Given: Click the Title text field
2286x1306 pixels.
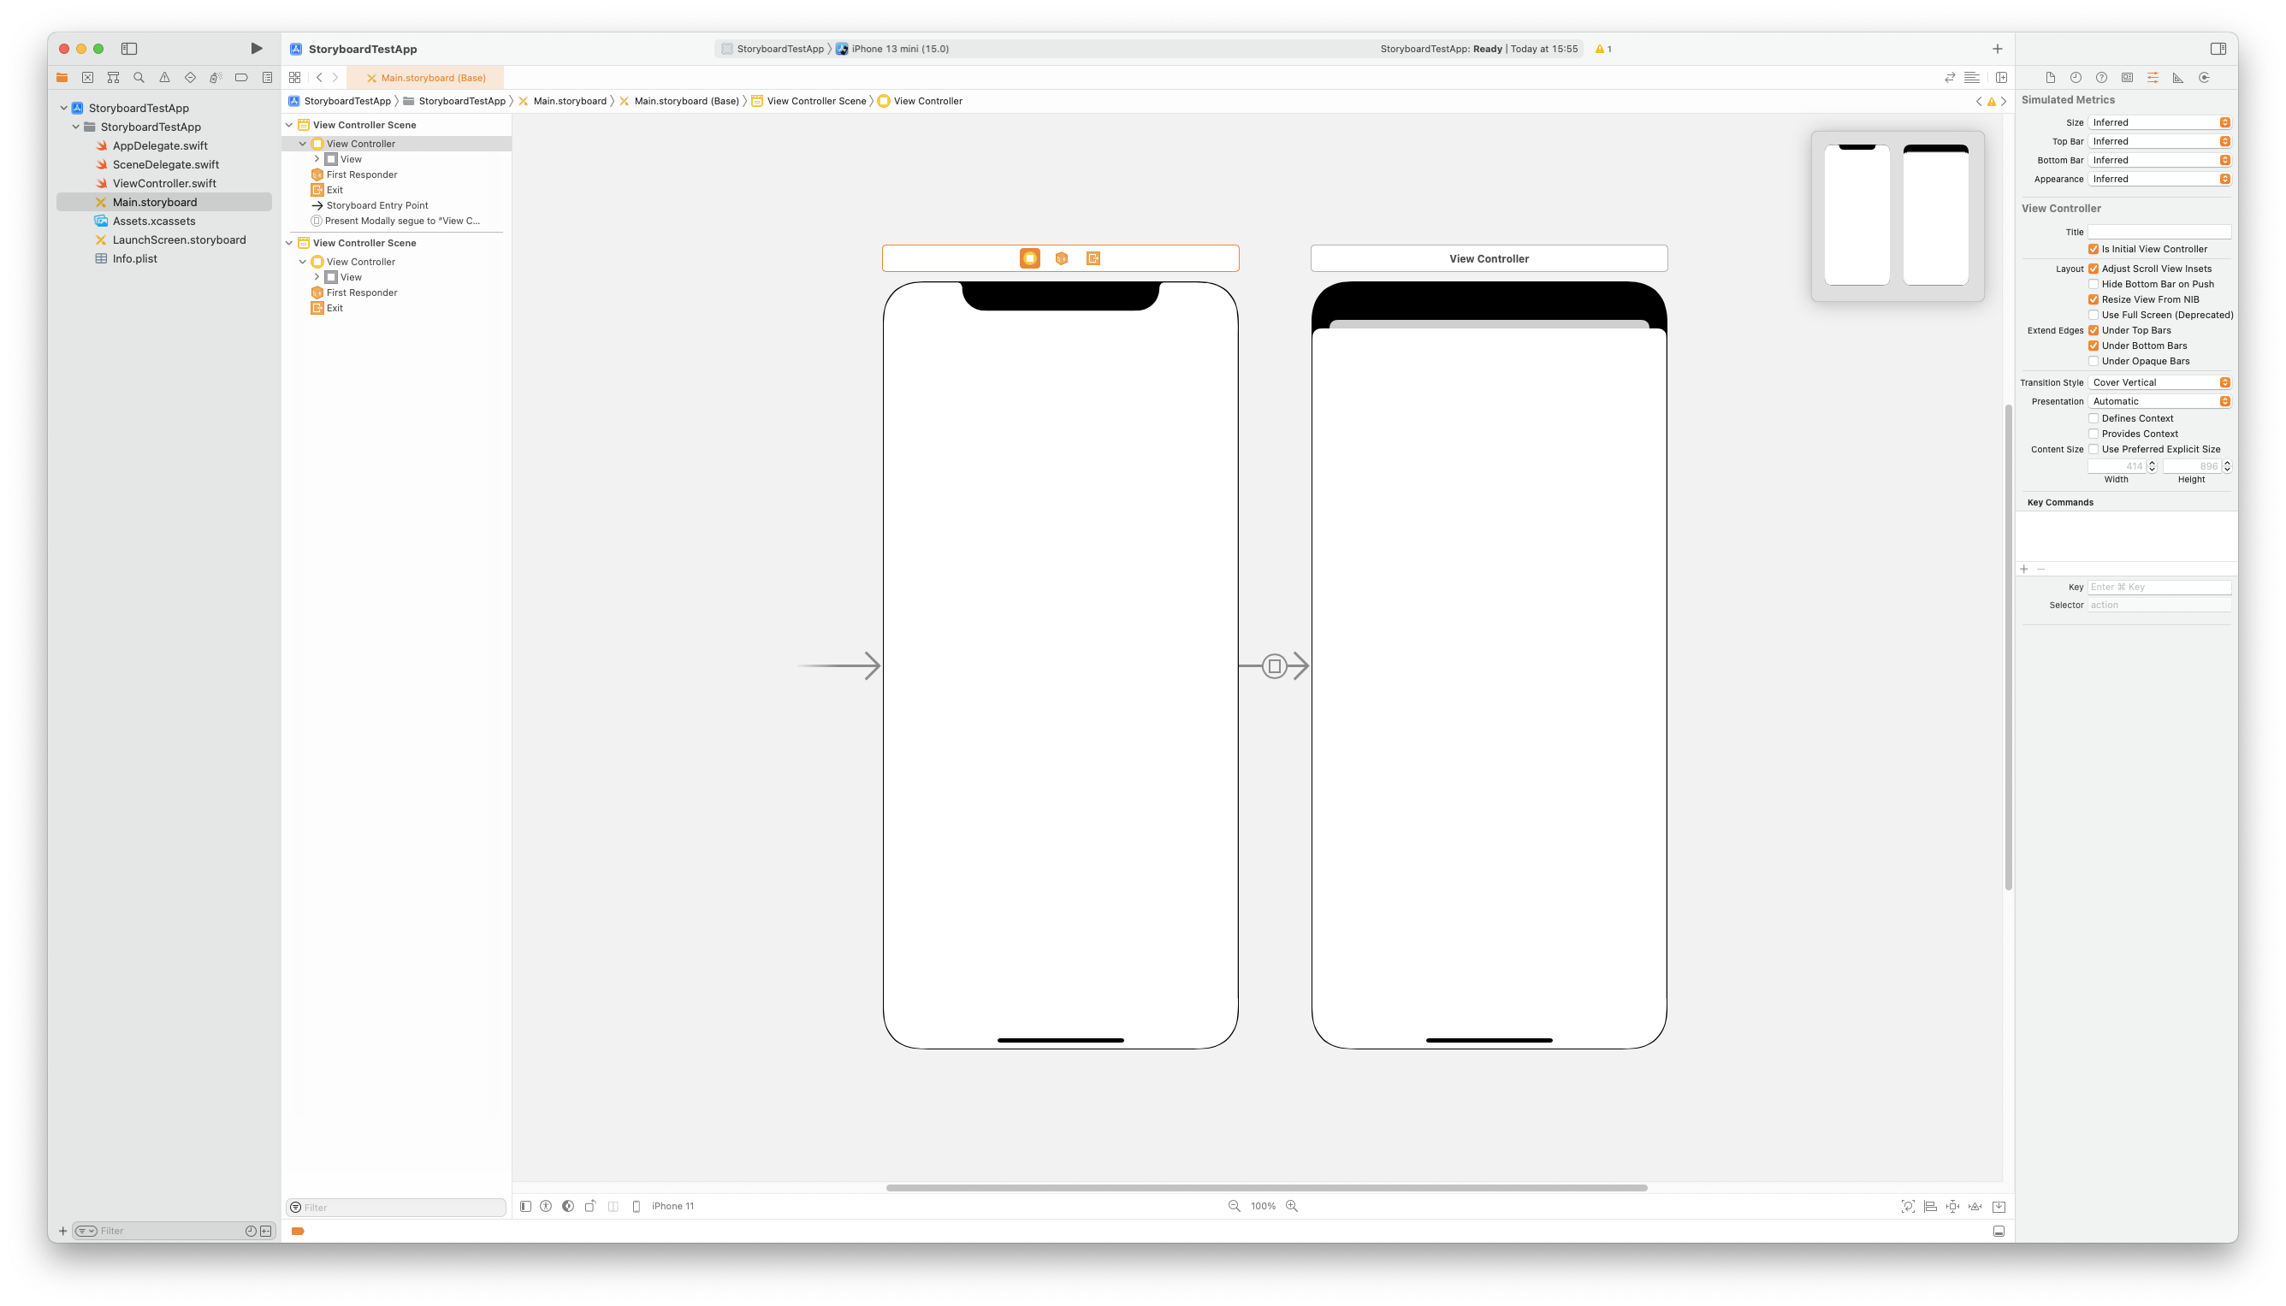Looking at the screenshot, I should click(2159, 233).
